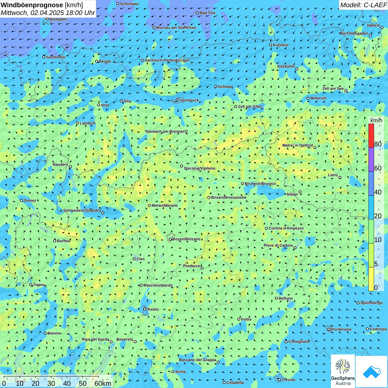The image size is (388, 388).
Task: Select the Bormio location marker
Action: [x=55, y=241]
